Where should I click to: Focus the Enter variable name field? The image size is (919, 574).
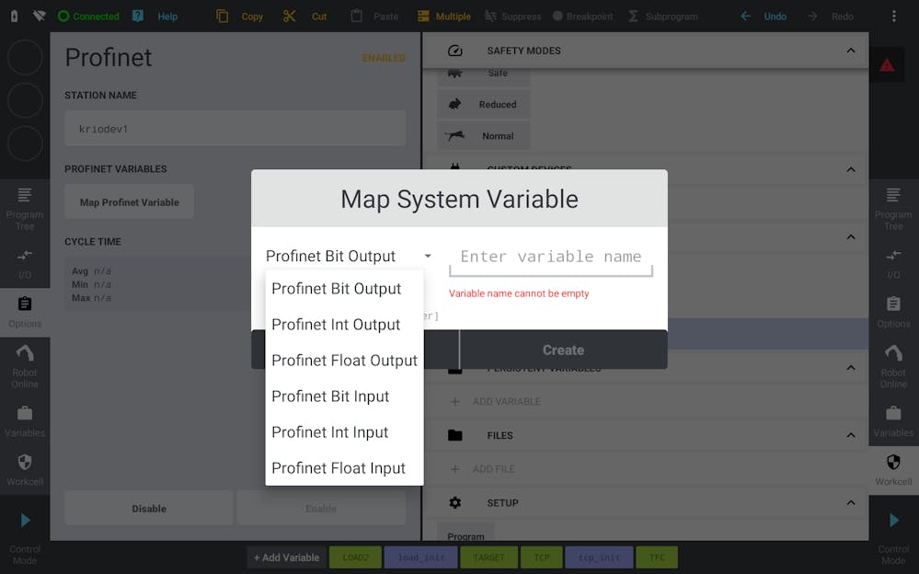click(551, 258)
